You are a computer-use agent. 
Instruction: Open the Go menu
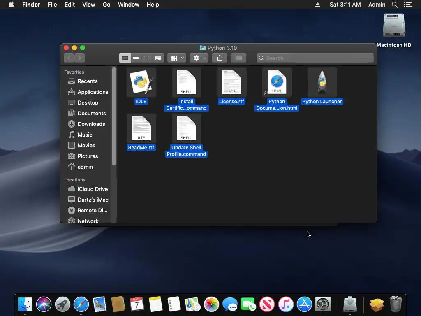tap(106, 5)
